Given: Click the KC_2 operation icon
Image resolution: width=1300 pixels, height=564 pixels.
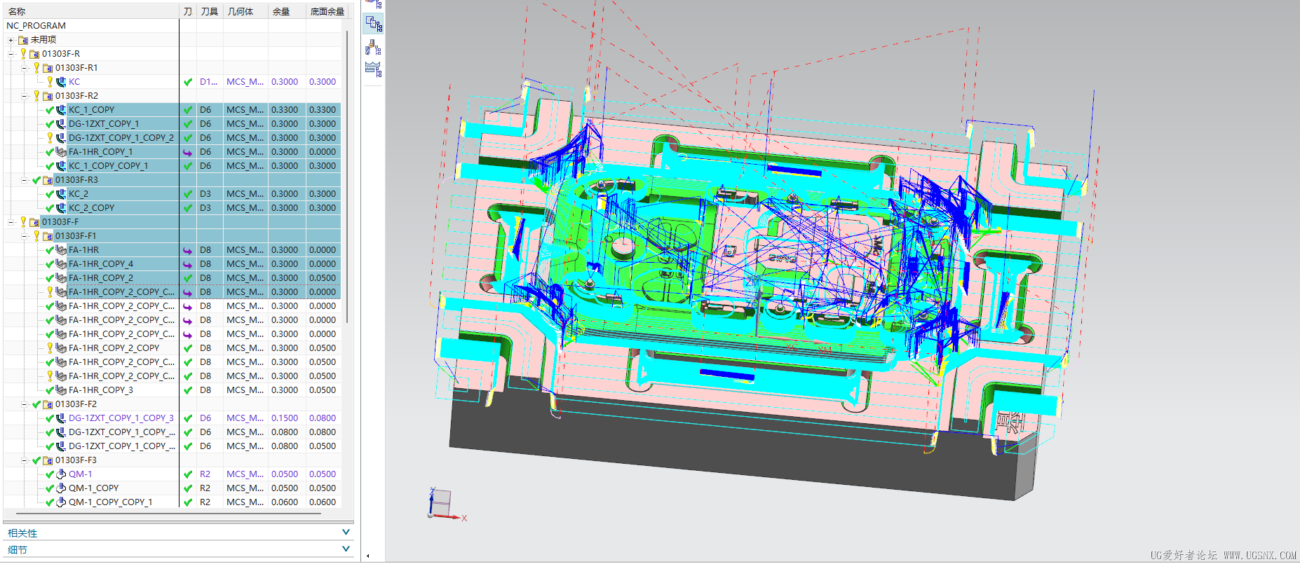Looking at the screenshot, I should [x=61, y=194].
